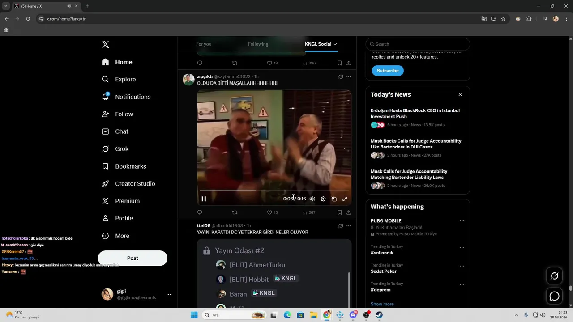Viewport: 573px width, 322px height.
Task: Open options for #sallandık trend
Action: point(462,247)
